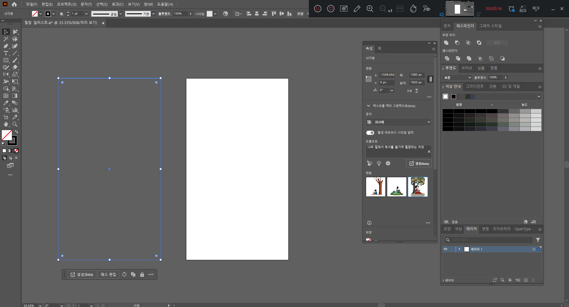This screenshot has height=307, width=569.
Task: Select the Type tool
Action: tap(6, 53)
